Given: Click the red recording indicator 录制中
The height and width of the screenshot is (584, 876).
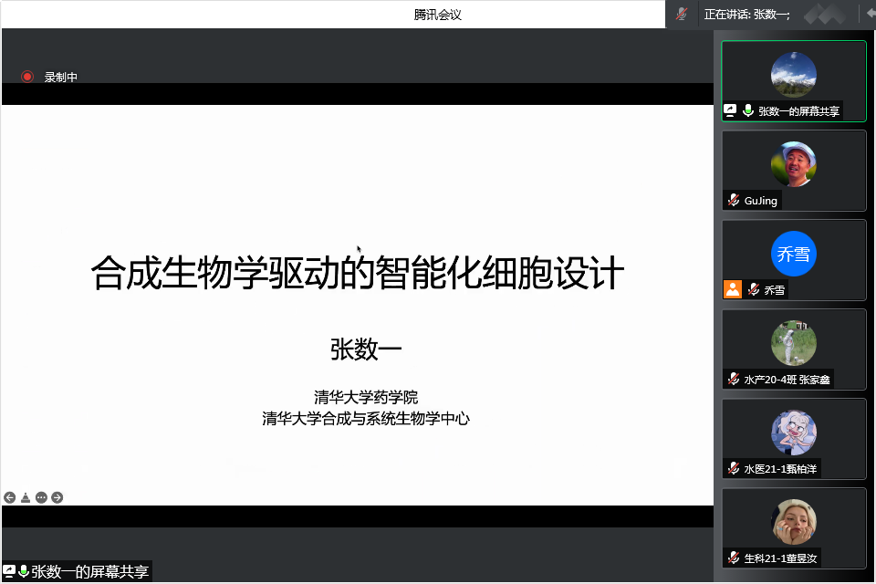Looking at the screenshot, I should (x=28, y=78).
